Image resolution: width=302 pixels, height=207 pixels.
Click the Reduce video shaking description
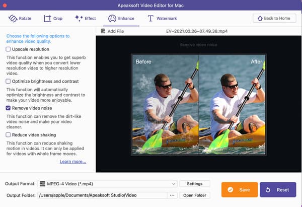[45, 149]
